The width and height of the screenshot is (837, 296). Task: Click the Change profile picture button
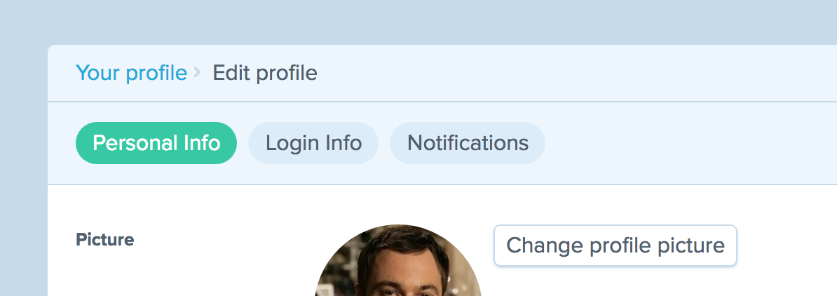click(615, 245)
